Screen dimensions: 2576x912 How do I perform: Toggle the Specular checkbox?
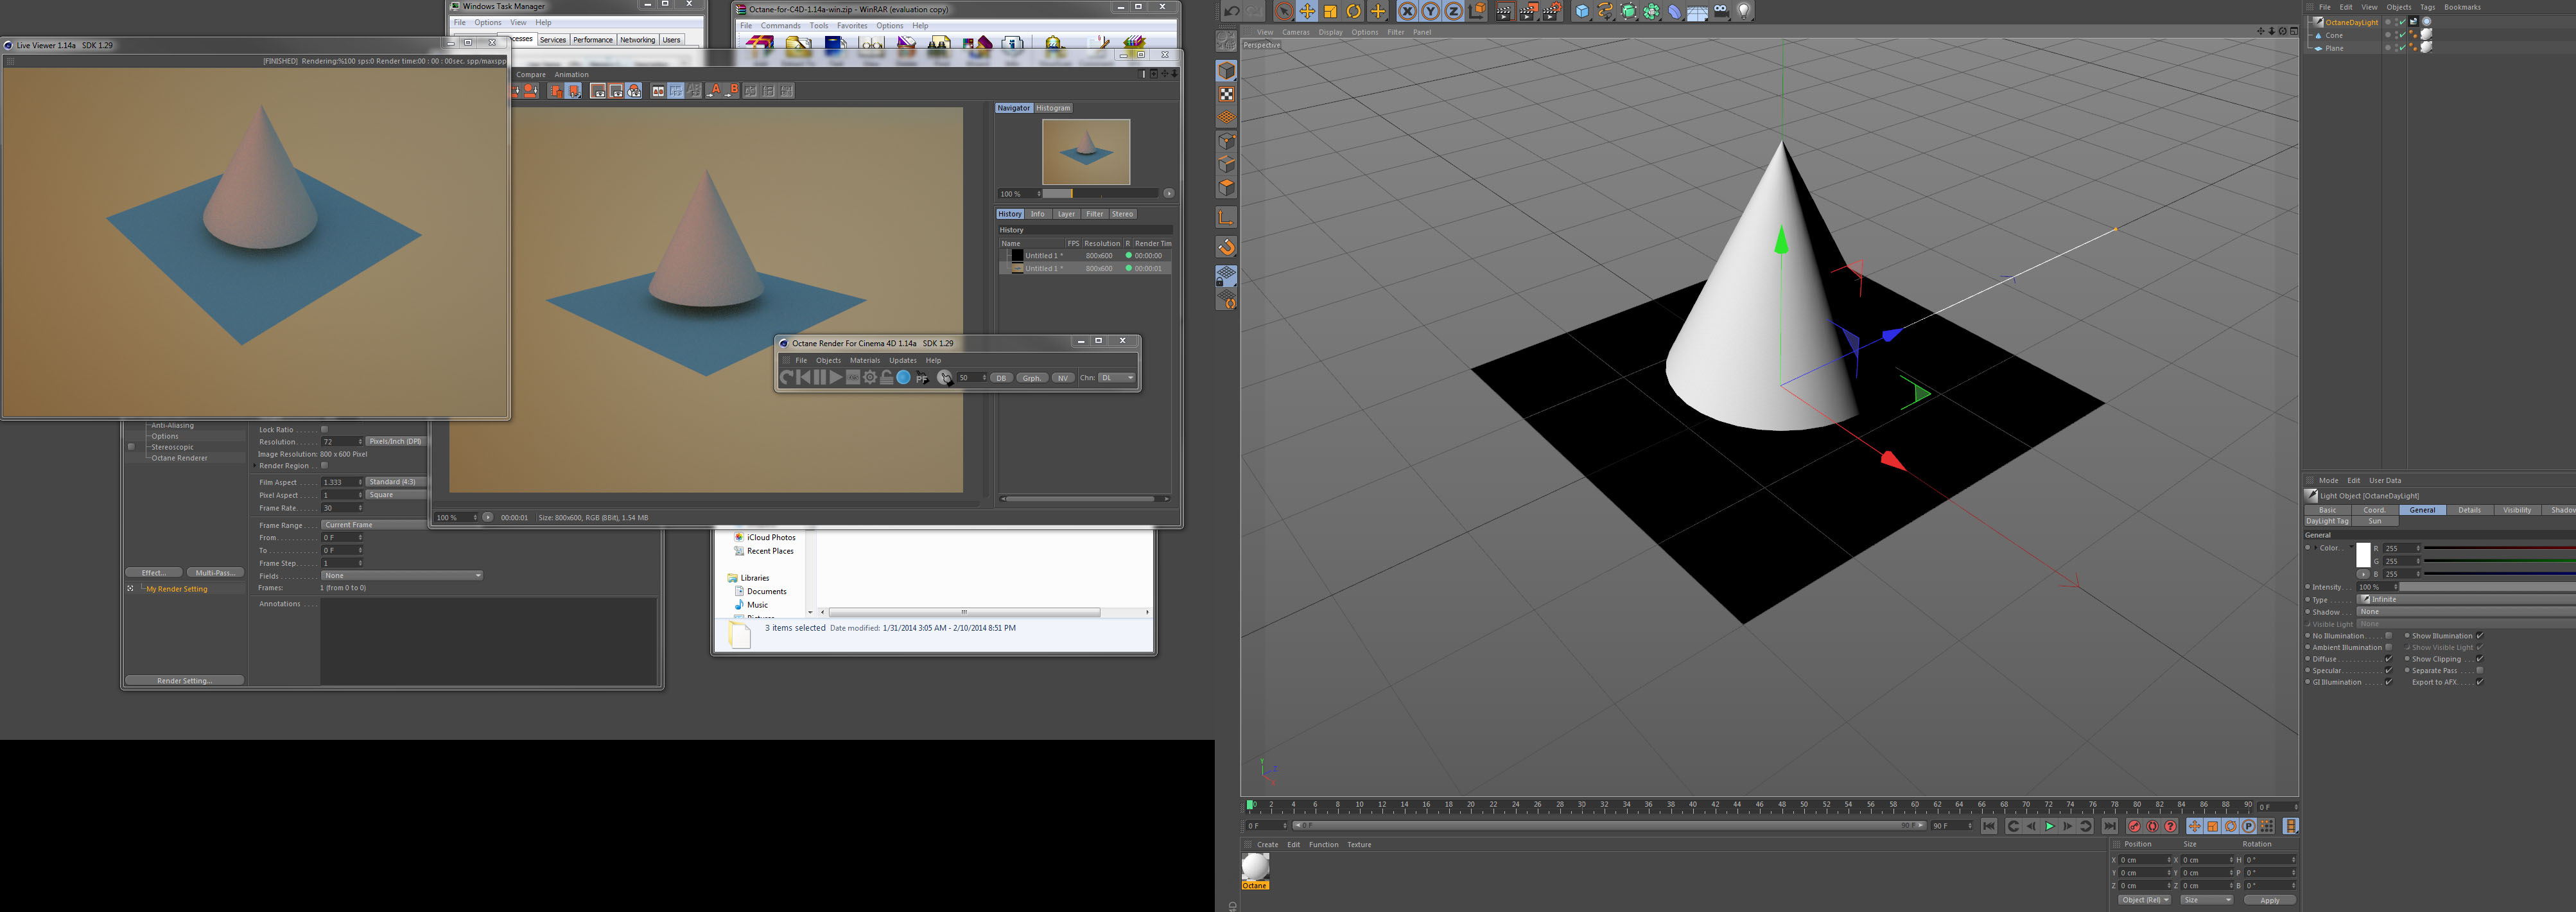pos(2389,670)
